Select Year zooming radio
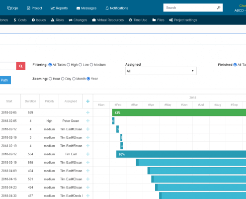The width and height of the screenshot is (246, 199). click(x=88, y=79)
